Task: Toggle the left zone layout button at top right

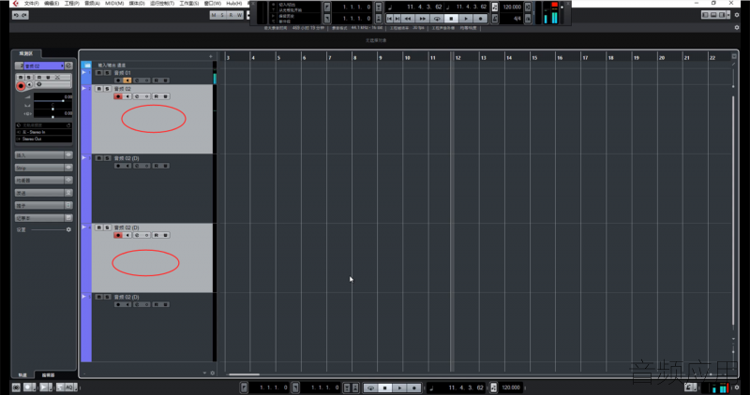Action: [705, 15]
